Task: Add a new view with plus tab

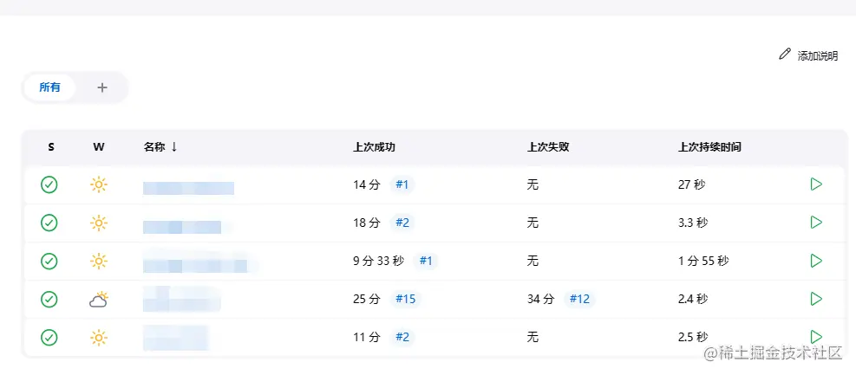Action: click(102, 87)
